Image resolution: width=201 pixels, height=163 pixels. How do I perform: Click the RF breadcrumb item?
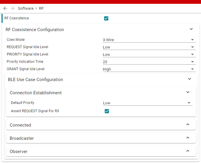pyautogui.click(x=41, y=8)
